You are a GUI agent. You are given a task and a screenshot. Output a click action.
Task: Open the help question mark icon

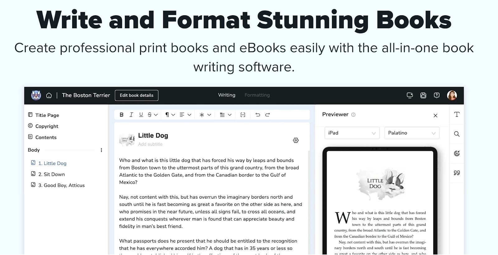437,95
